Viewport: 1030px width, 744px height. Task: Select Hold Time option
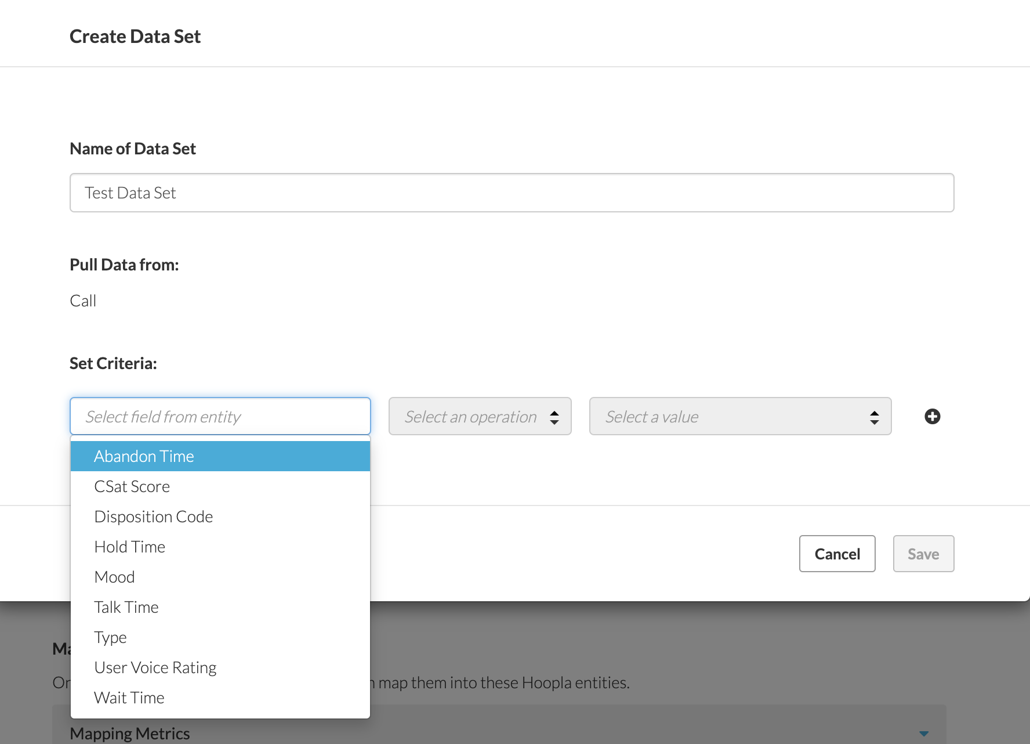pos(220,547)
